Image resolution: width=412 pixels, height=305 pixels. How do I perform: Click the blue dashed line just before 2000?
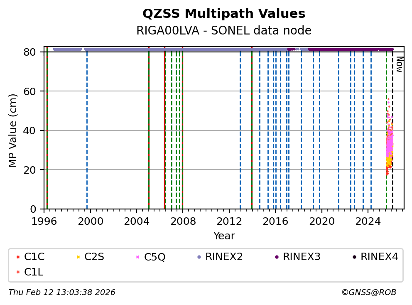coord(87,125)
